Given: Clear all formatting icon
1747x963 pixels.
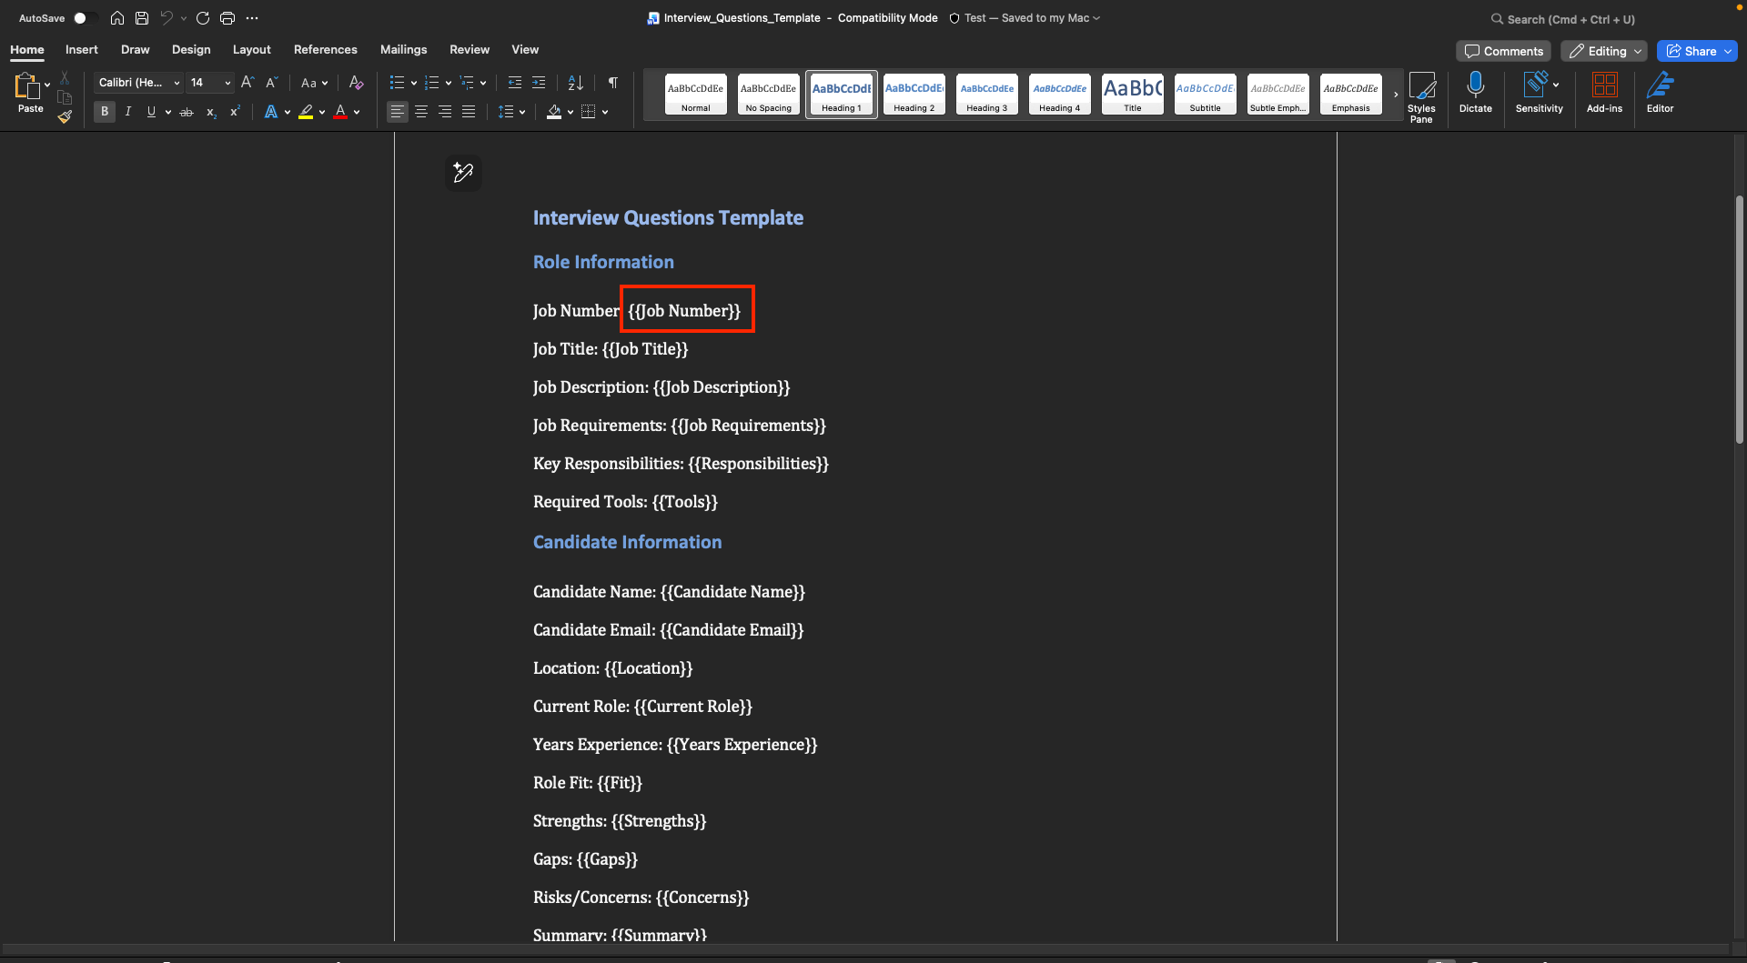Looking at the screenshot, I should [x=356, y=83].
